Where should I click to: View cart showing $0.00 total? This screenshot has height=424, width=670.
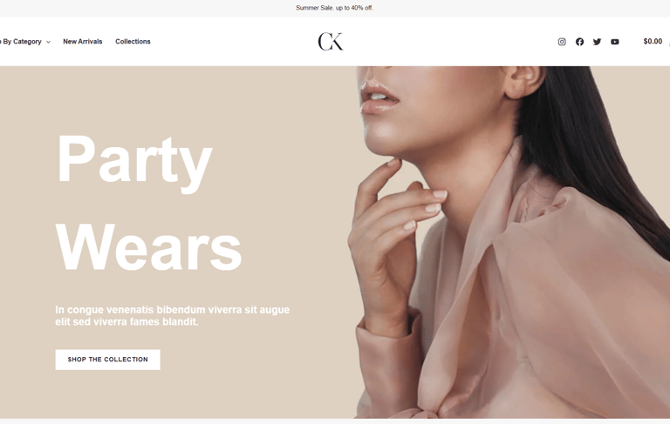pos(653,42)
